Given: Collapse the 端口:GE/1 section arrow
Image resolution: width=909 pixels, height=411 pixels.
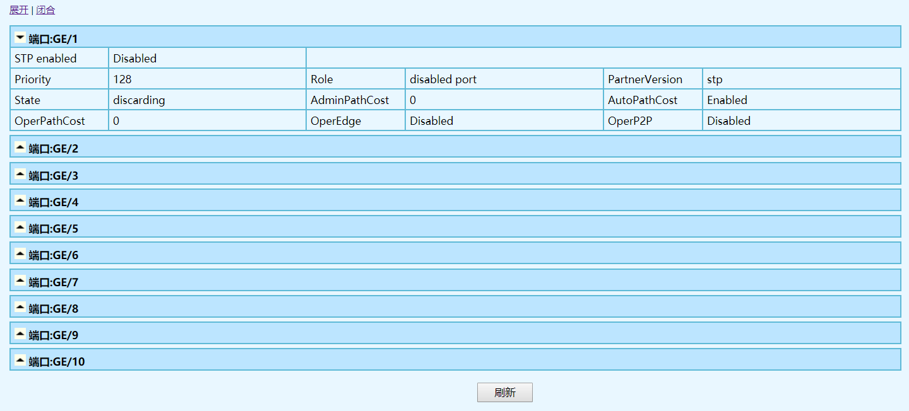Looking at the screenshot, I should pos(20,38).
